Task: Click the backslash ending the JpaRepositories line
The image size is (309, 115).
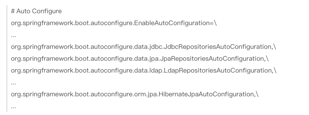Action: [x=267, y=59]
